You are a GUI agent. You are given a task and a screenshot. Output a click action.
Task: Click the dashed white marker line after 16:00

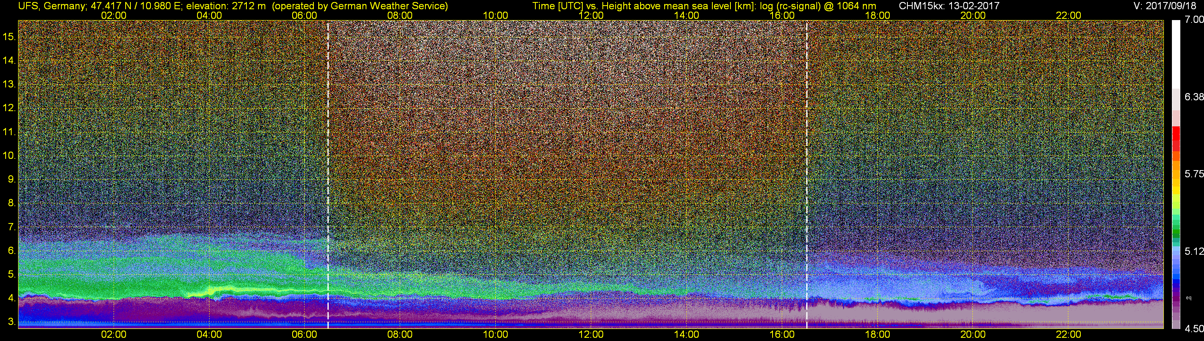[x=807, y=174]
